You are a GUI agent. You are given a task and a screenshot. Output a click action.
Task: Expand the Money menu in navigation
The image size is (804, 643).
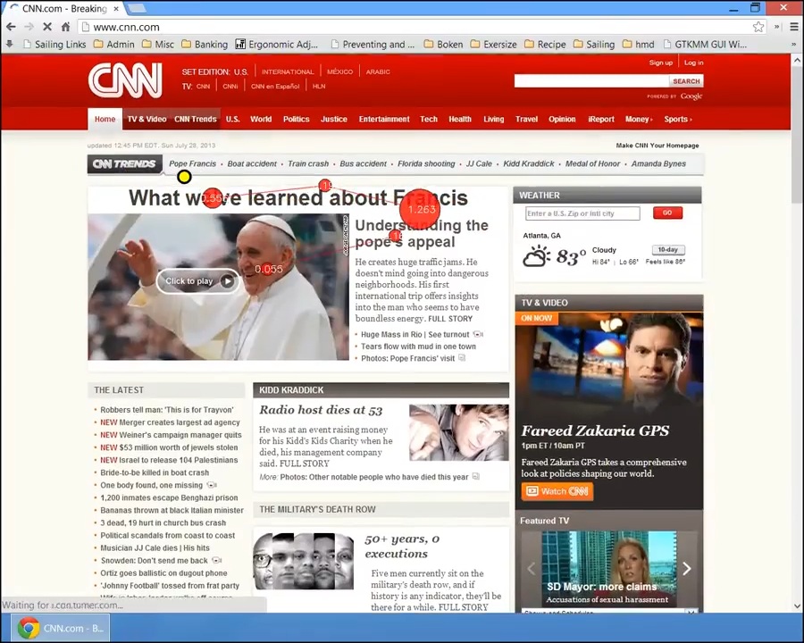tap(639, 119)
